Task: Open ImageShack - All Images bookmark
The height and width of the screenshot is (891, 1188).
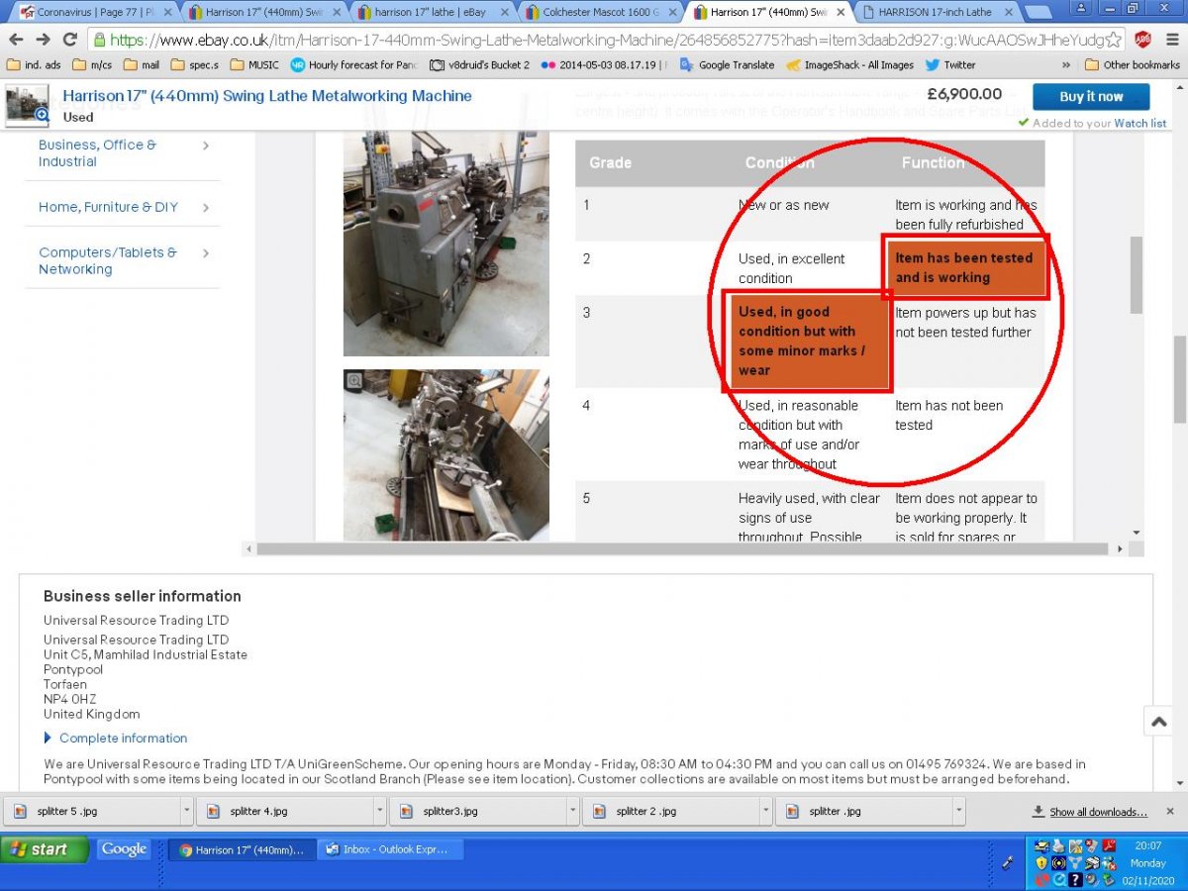Action: (850, 65)
